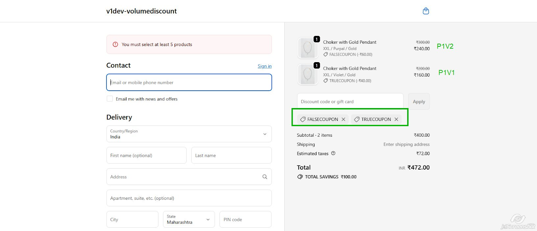Click the estimated taxes help icon
This screenshot has height=231, width=537.
click(333, 153)
